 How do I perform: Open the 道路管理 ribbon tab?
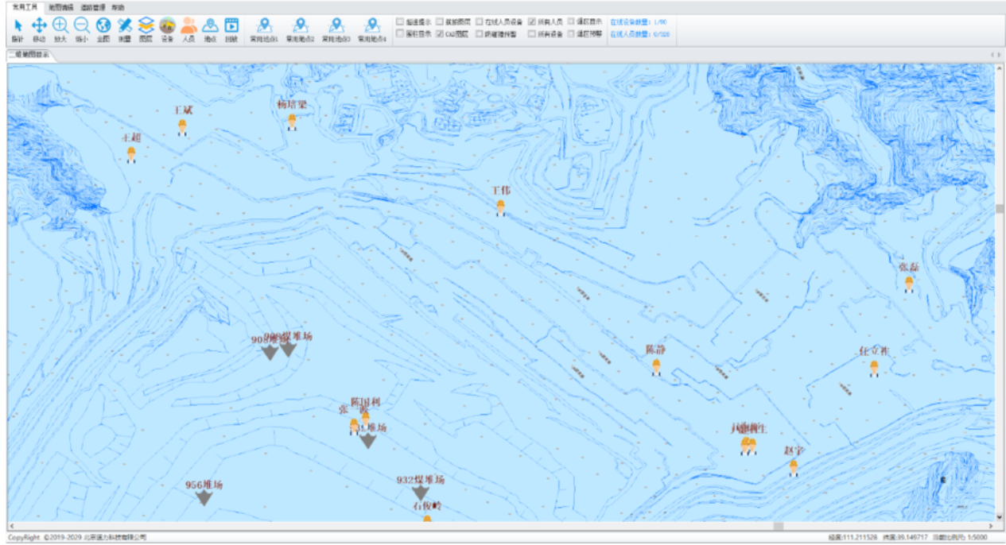click(x=93, y=6)
